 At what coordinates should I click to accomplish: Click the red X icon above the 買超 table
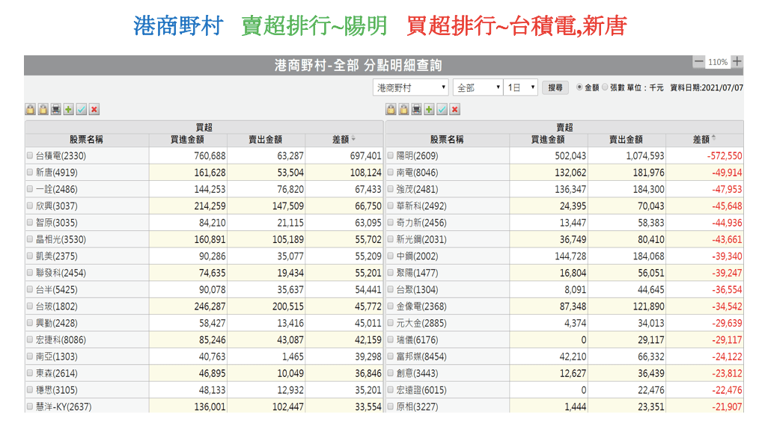click(x=94, y=110)
